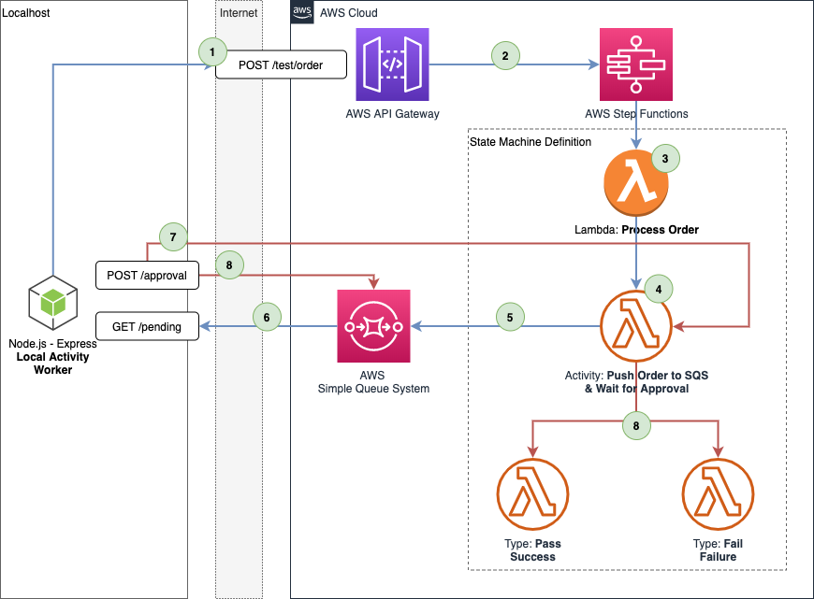The width and height of the screenshot is (814, 599).
Task: Click the State Machine Definition label
Action: 530,142
